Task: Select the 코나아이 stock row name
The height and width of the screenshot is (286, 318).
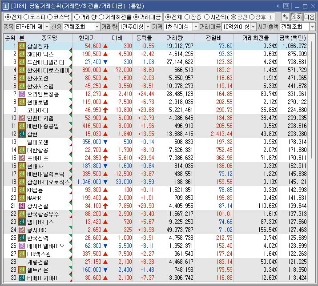Action: pos(38,110)
